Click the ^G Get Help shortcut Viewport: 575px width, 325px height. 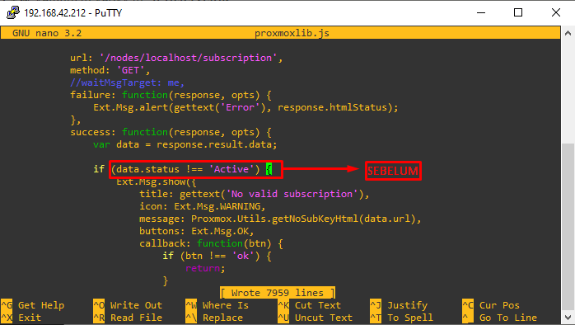tap(33, 305)
